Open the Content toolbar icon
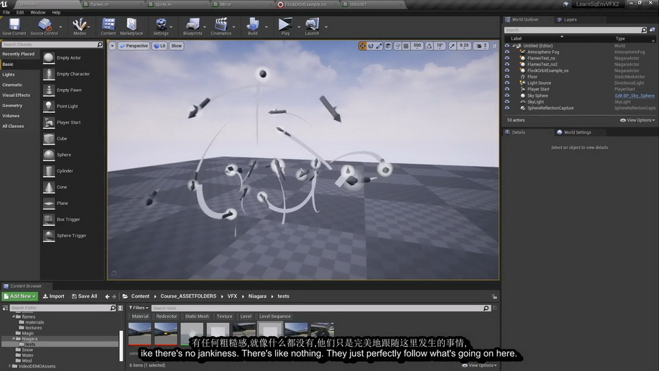 108,26
